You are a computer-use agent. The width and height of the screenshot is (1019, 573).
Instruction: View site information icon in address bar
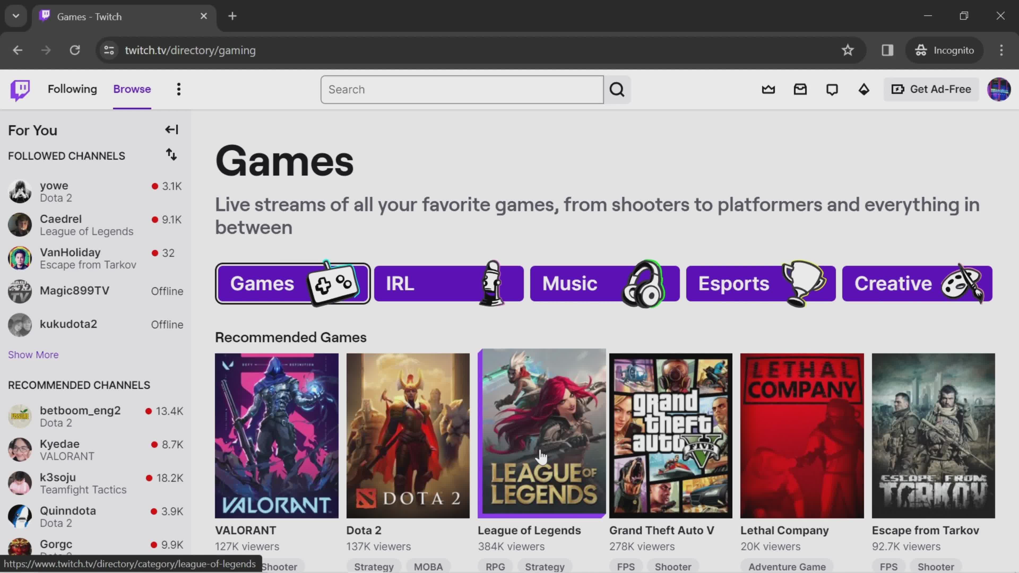[x=109, y=50]
